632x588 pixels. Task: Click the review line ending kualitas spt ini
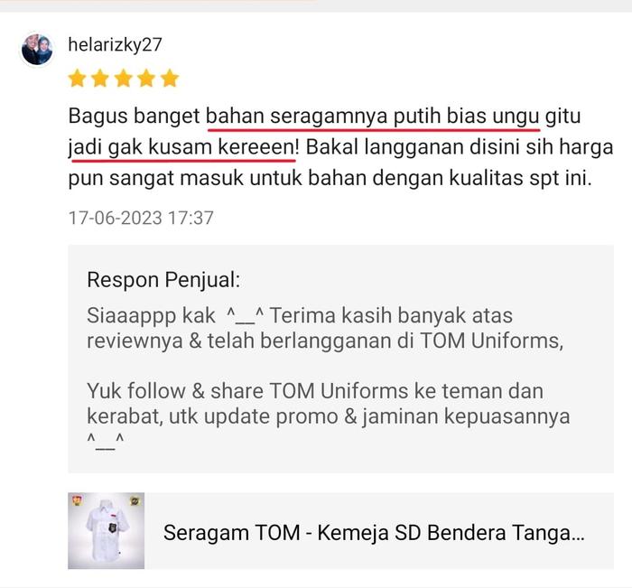tap(330, 178)
